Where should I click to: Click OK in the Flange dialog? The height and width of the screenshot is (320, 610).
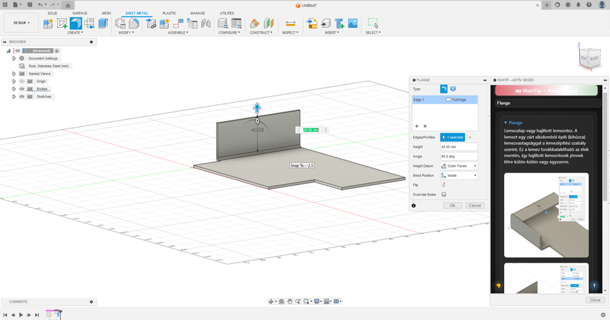point(452,206)
